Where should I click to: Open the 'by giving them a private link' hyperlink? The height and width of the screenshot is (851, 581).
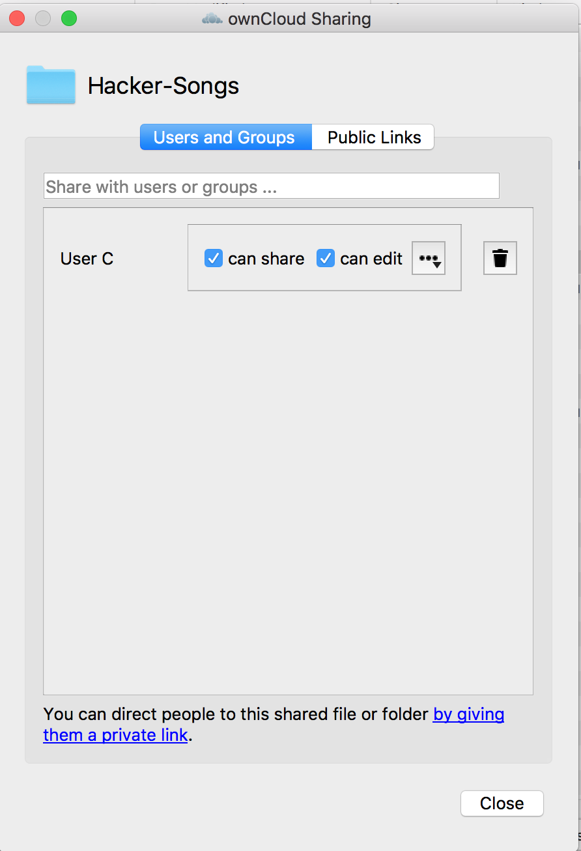(468, 714)
